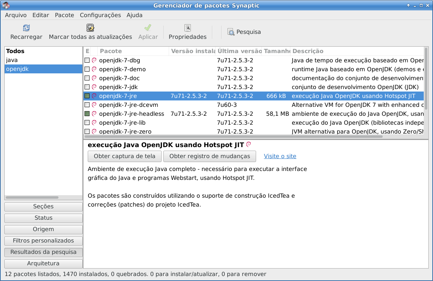Open Filtros personalizados view
This screenshot has height=281, width=433.
click(44, 241)
